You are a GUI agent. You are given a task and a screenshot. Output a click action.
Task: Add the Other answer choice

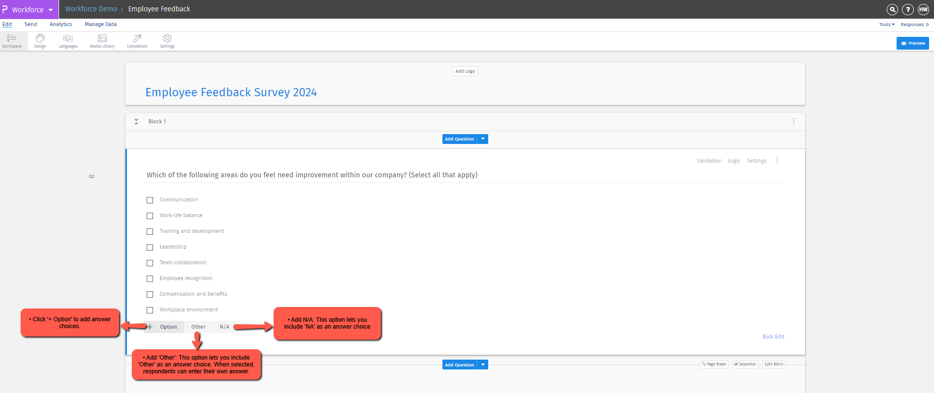pyautogui.click(x=198, y=327)
